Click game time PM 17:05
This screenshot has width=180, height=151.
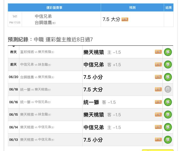[15, 23]
